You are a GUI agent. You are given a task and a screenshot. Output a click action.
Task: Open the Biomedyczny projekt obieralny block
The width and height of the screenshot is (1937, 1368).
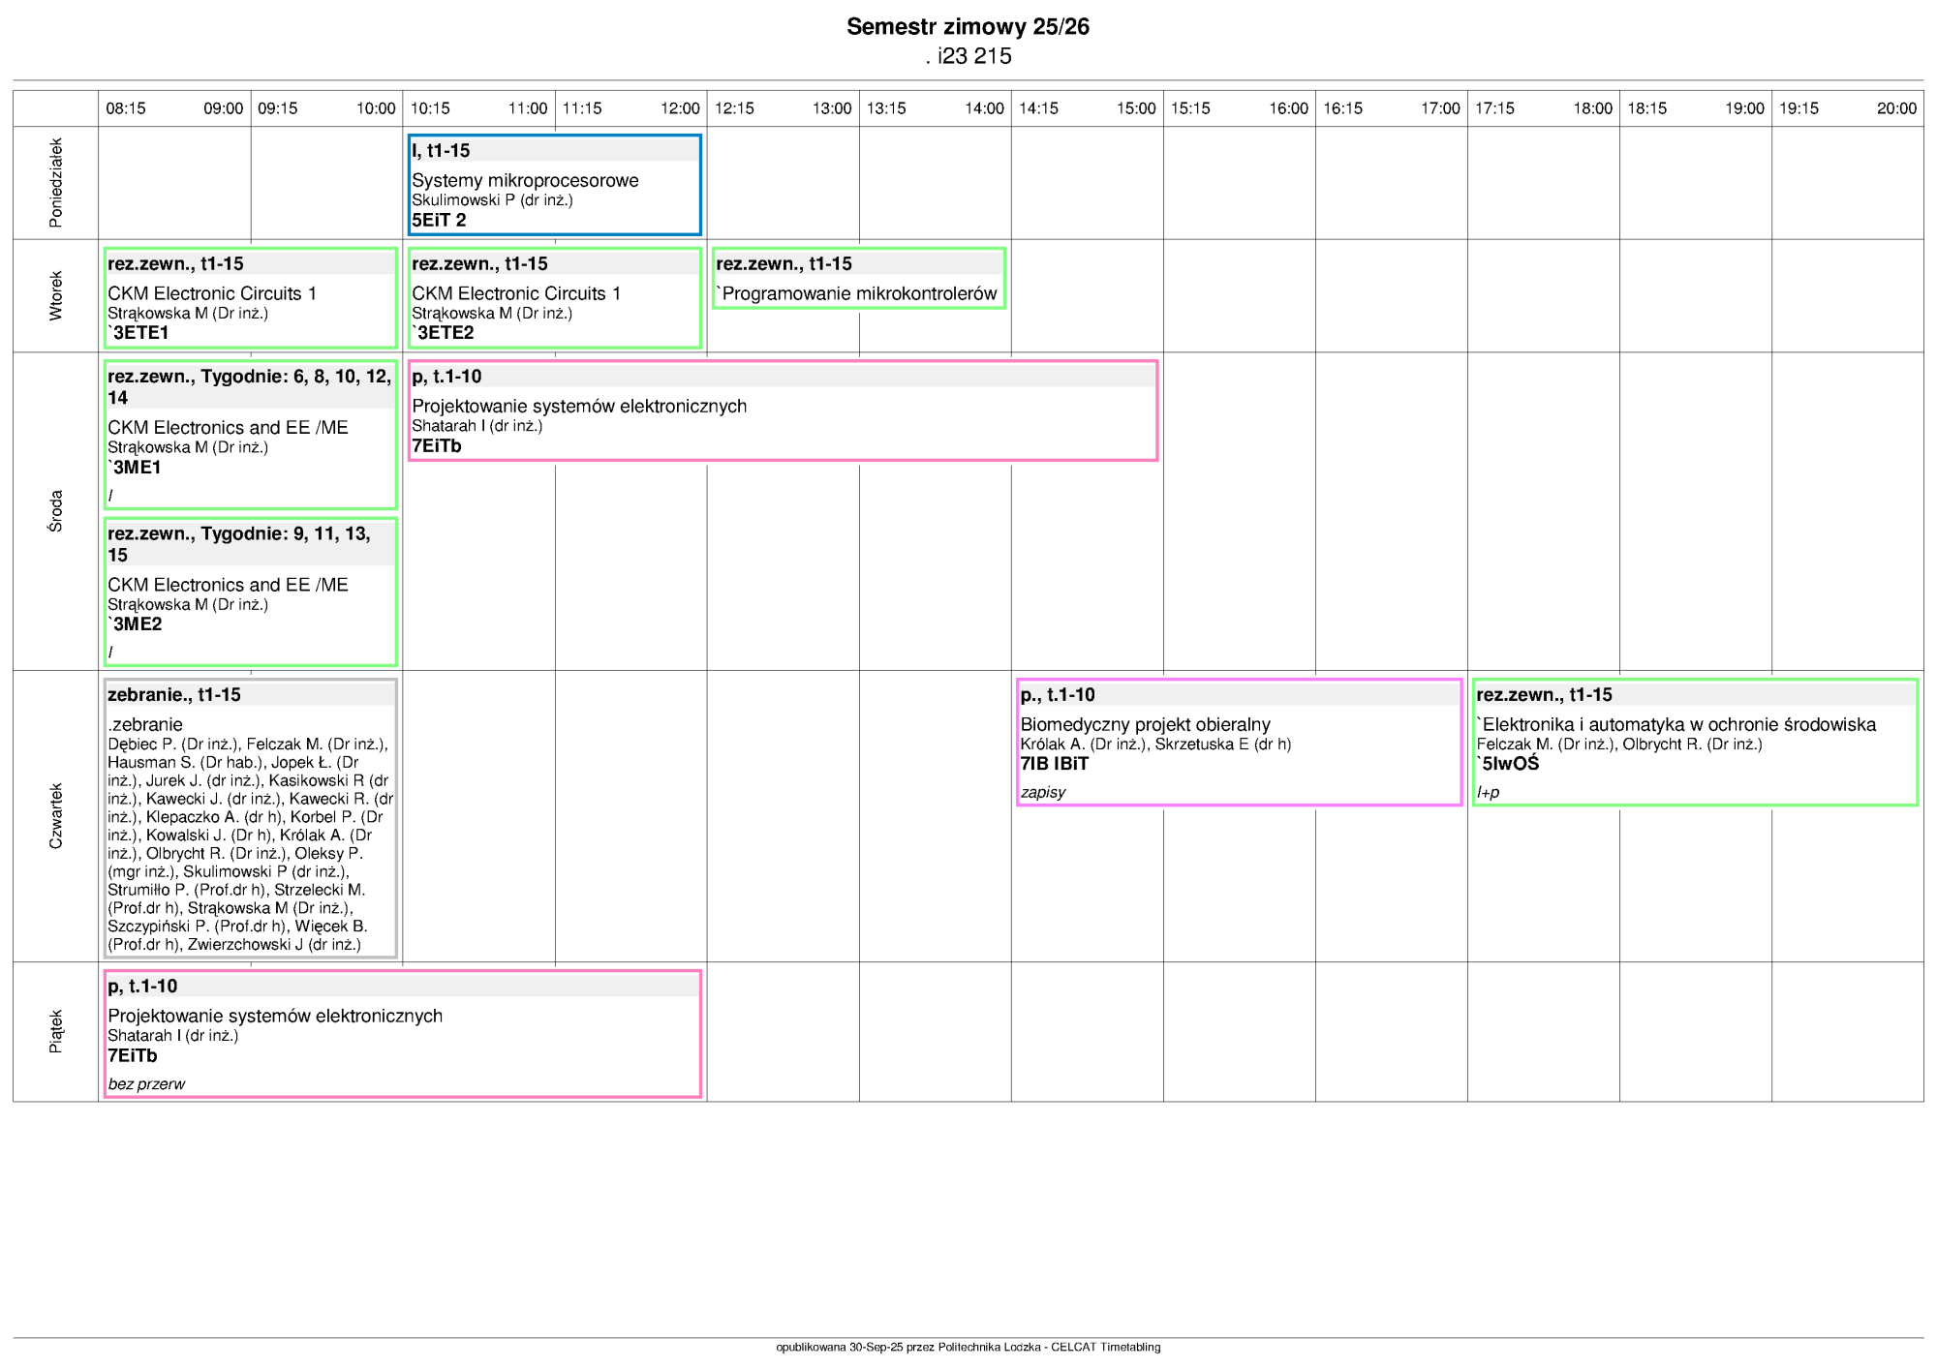point(1239,743)
